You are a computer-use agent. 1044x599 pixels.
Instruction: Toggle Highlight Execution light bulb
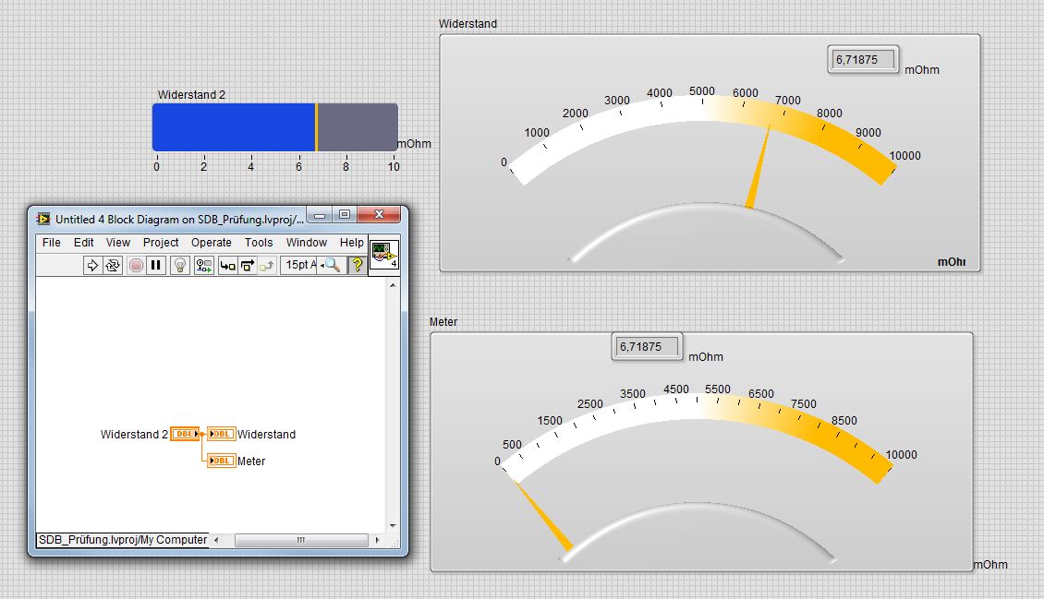pyautogui.click(x=180, y=265)
